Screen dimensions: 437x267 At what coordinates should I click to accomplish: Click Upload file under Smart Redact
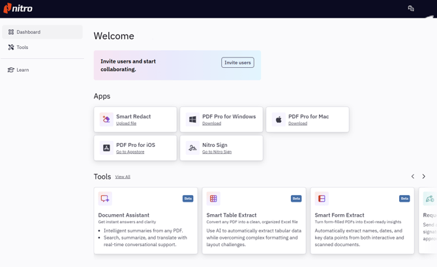coord(127,123)
